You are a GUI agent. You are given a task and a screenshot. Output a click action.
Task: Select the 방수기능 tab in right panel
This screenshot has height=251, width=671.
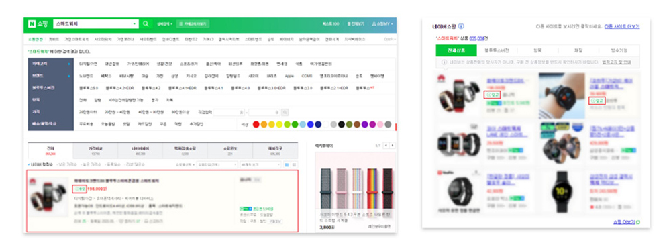point(619,50)
